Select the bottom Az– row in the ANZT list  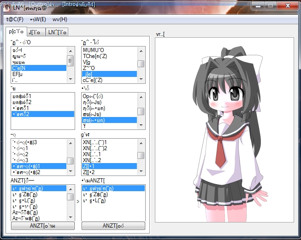click(x=39, y=218)
